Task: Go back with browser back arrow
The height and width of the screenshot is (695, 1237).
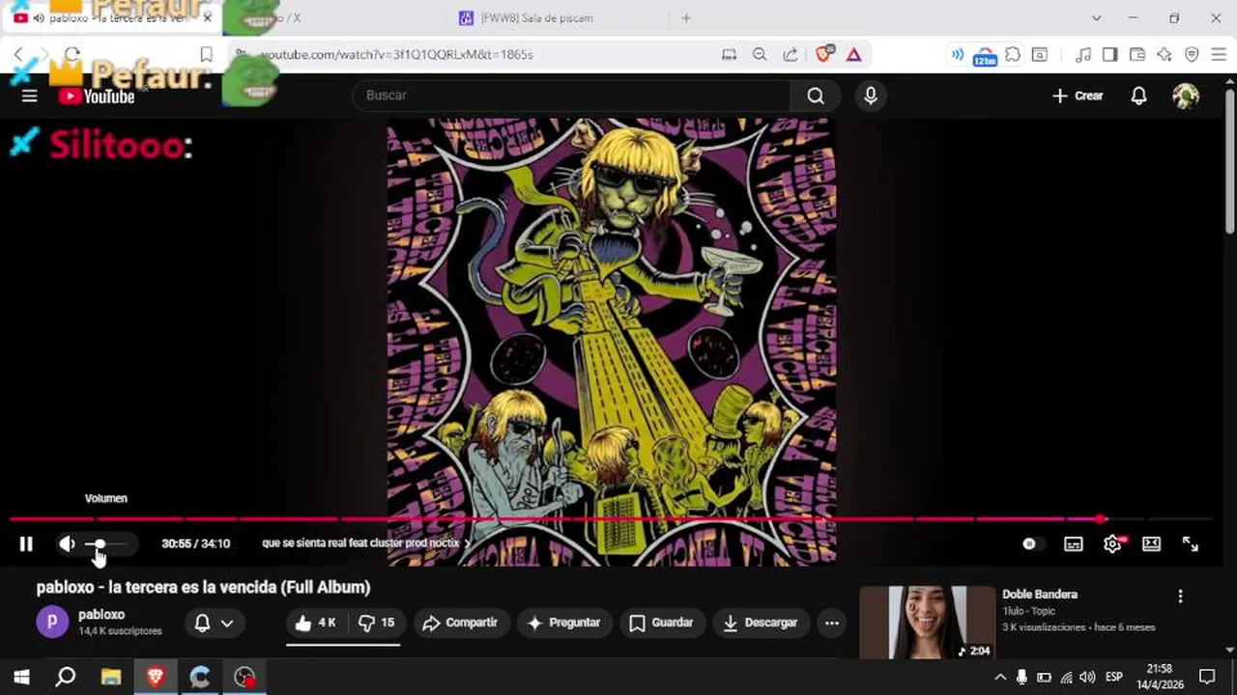Action: click(x=18, y=54)
